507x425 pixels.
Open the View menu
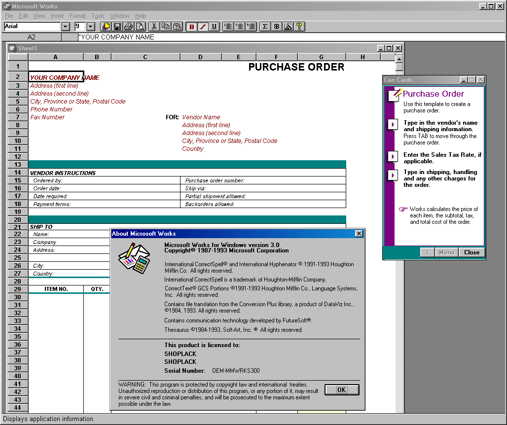[x=39, y=16]
